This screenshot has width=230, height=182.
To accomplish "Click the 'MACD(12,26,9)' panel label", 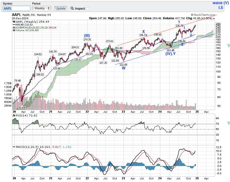I will click(x=27, y=147).
